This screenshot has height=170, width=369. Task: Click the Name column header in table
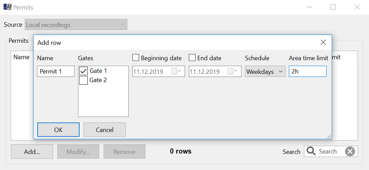(x=21, y=57)
